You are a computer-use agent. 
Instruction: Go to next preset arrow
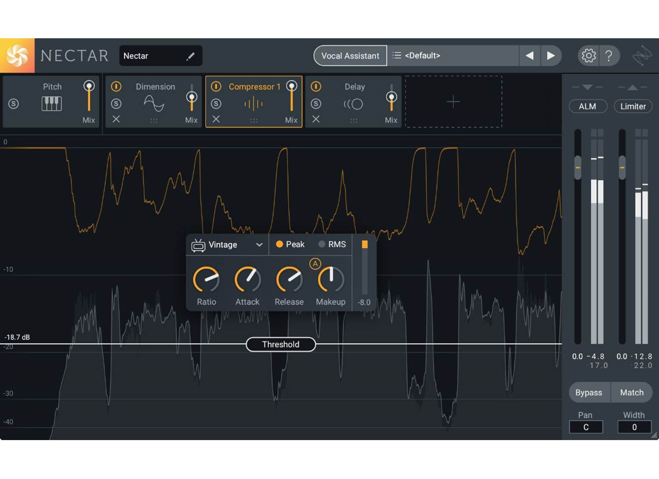click(551, 56)
